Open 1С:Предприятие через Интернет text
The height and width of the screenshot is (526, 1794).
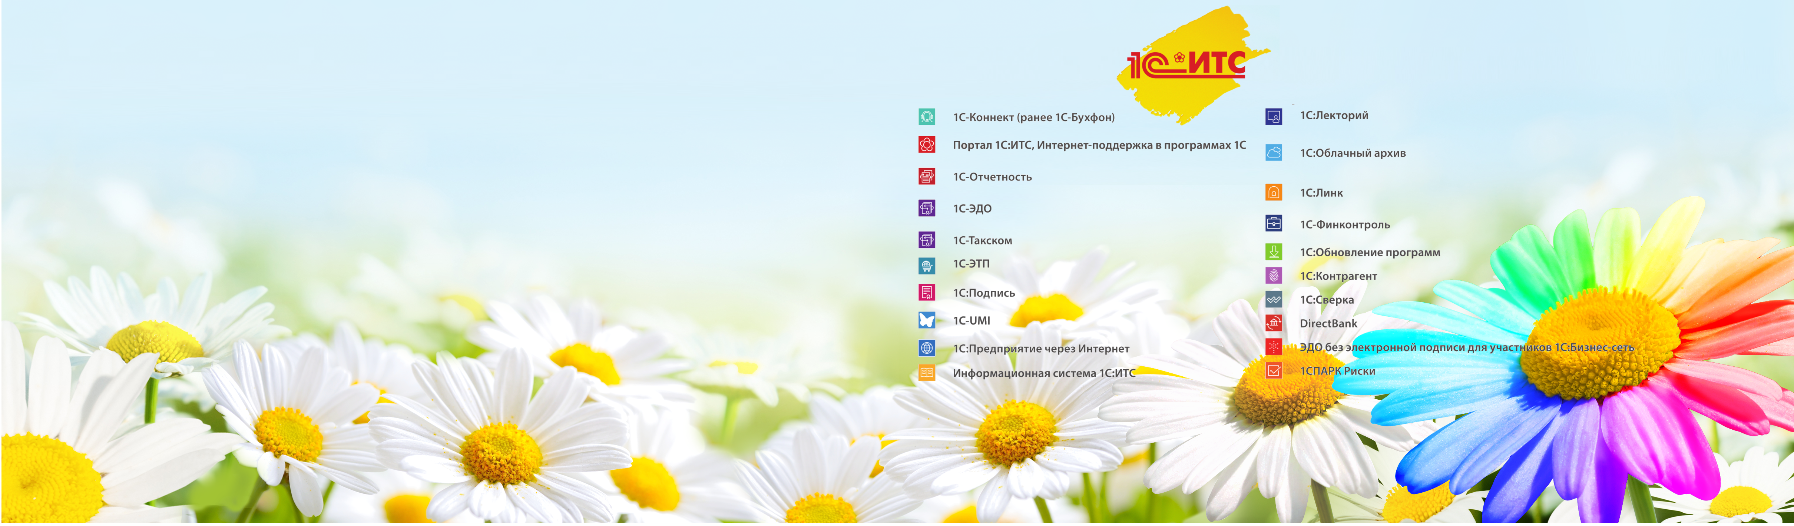pos(1041,349)
